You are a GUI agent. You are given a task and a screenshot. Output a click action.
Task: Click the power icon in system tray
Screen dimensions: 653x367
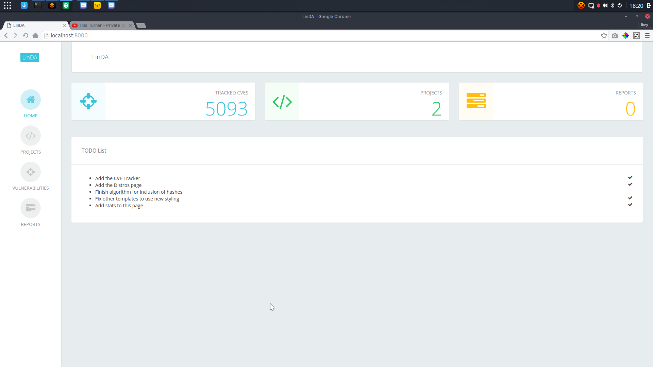pos(620,5)
